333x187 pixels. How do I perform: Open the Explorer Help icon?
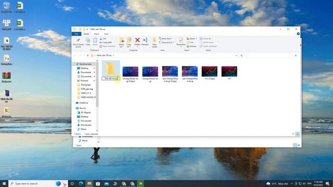(x=298, y=34)
